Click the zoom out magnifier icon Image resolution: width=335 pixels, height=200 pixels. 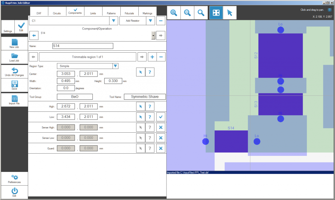[187, 13]
